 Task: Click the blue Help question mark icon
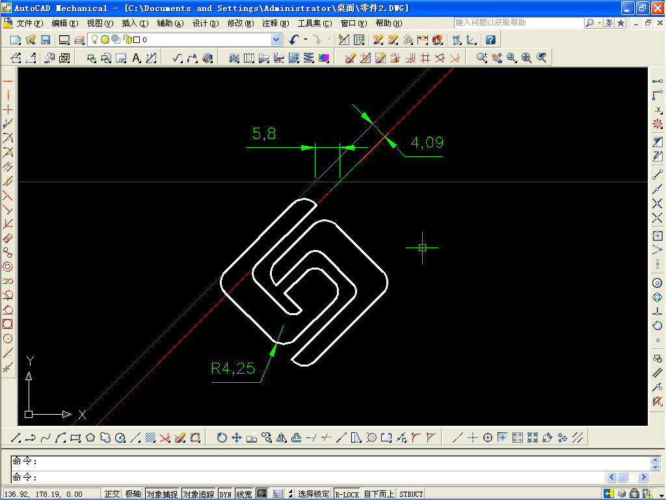coord(490,40)
